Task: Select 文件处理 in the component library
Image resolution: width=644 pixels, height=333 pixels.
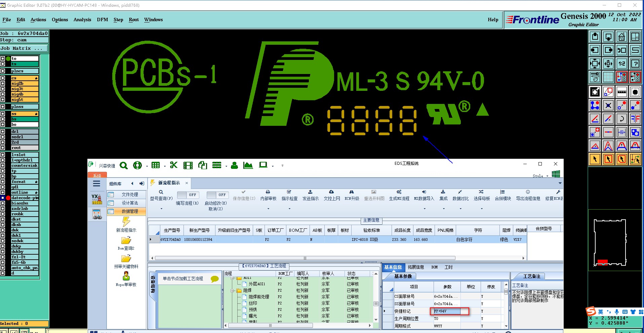Action: (x=127, y=194)
